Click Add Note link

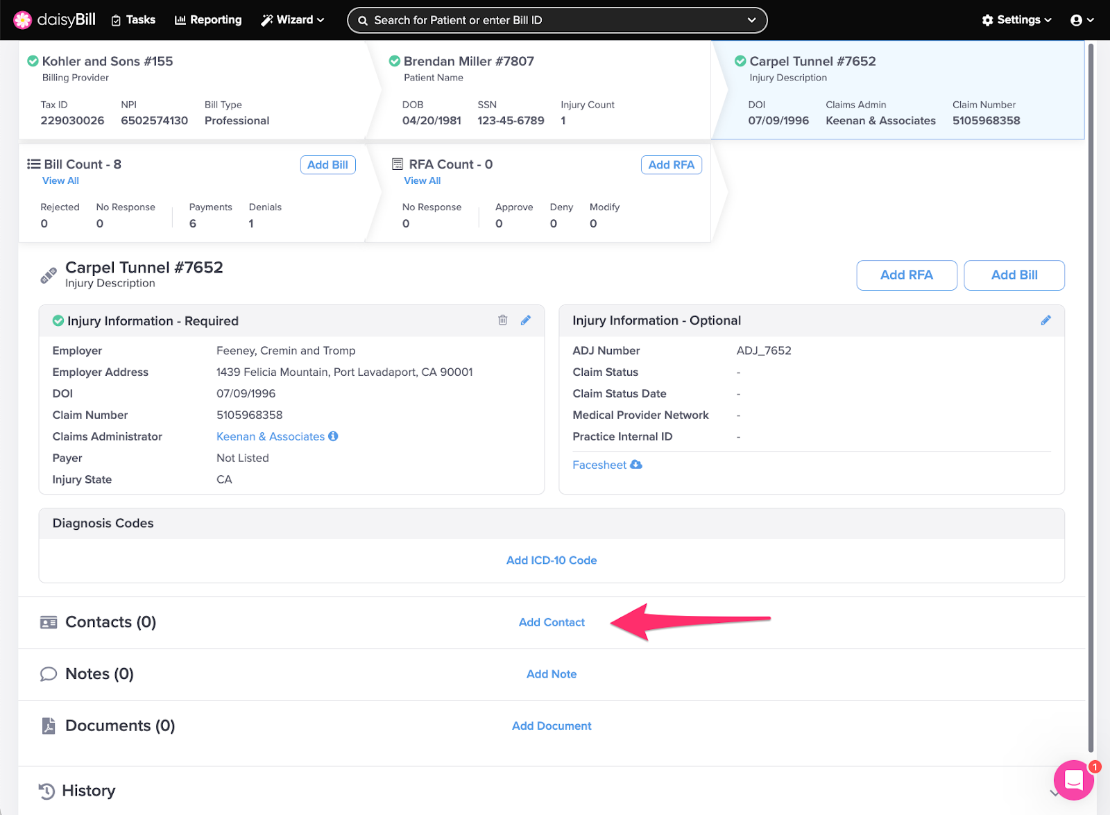[x=552, y=674]
